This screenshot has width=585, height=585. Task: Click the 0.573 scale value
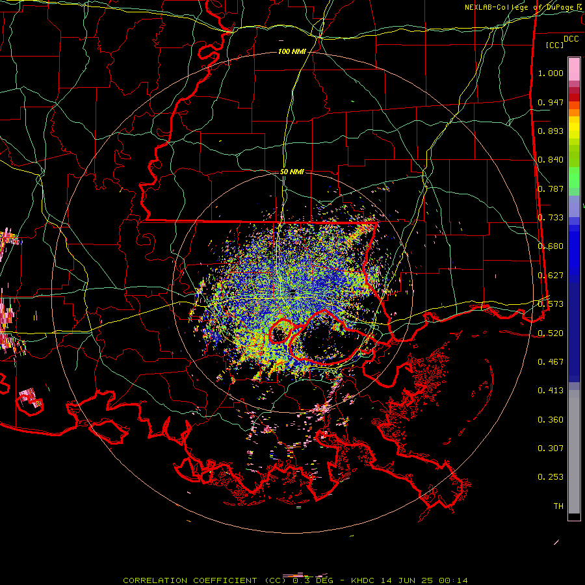click(x=551, y=304)
